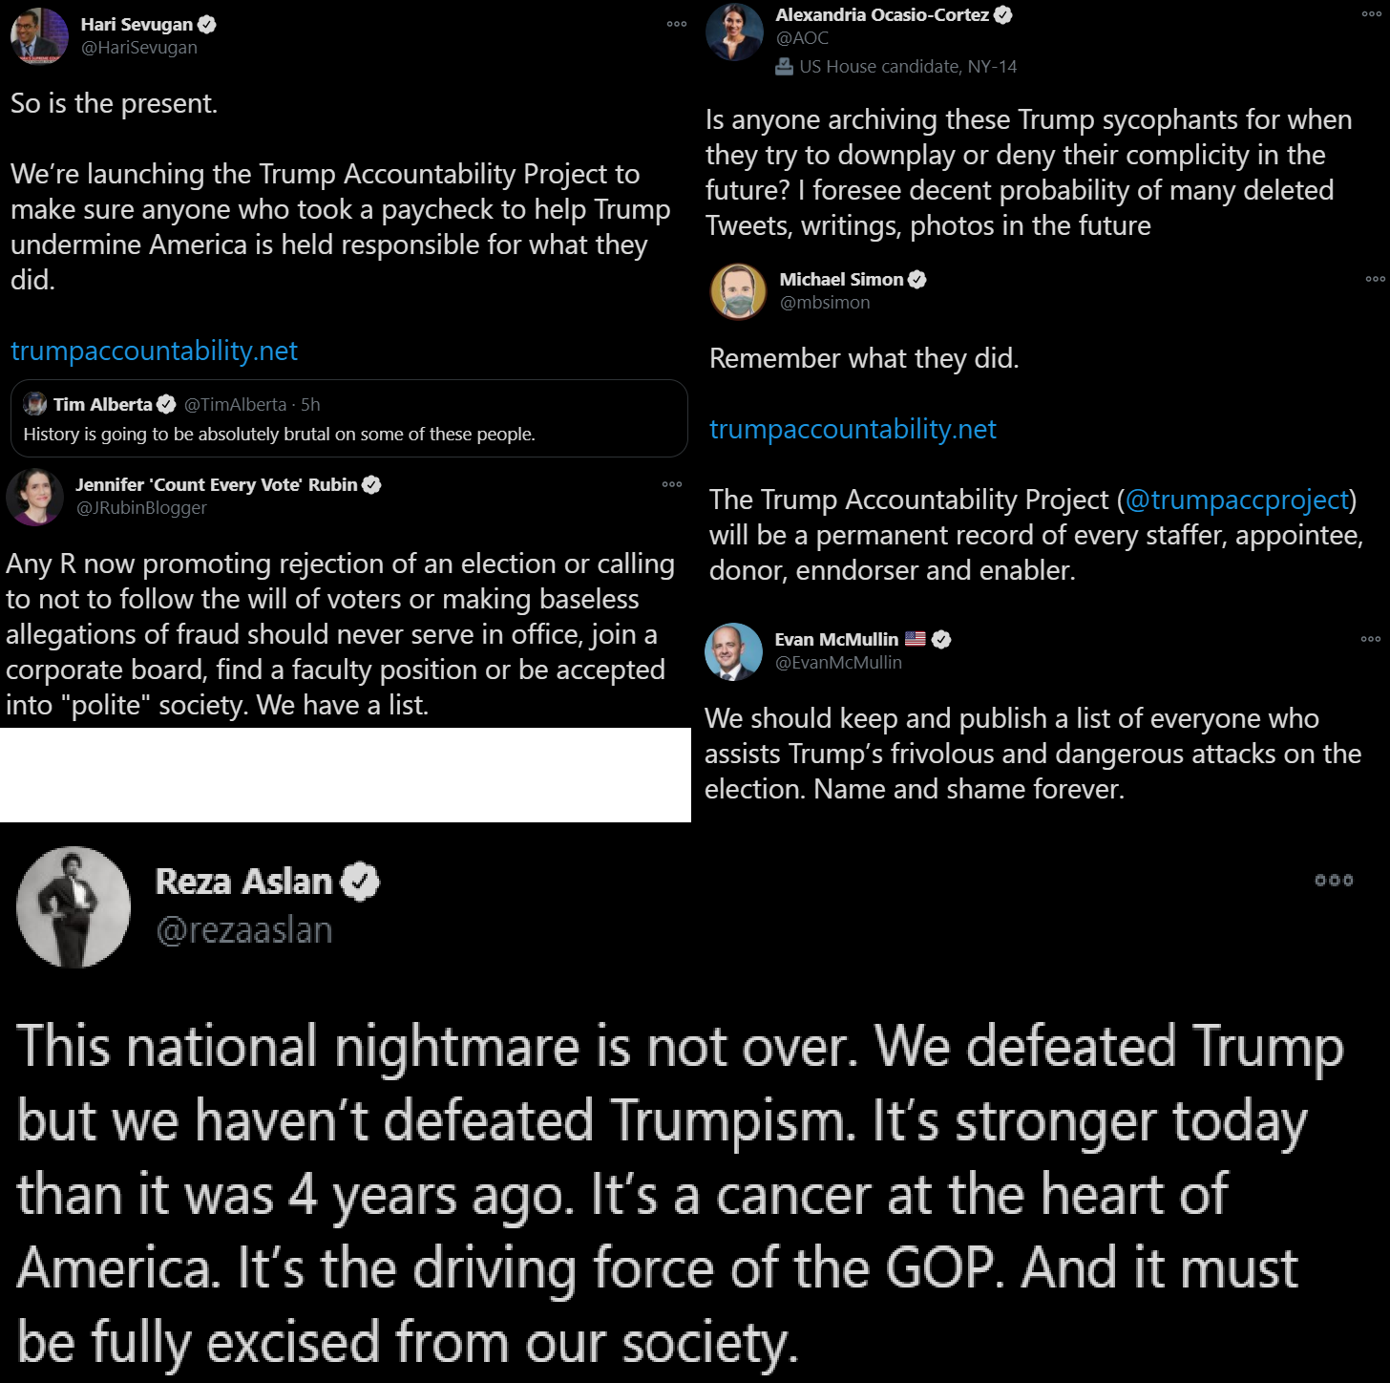Click the US House candidate label icon
Image resolution: width=1390 pixels, height=1383 pixels.
click(784, 67)
